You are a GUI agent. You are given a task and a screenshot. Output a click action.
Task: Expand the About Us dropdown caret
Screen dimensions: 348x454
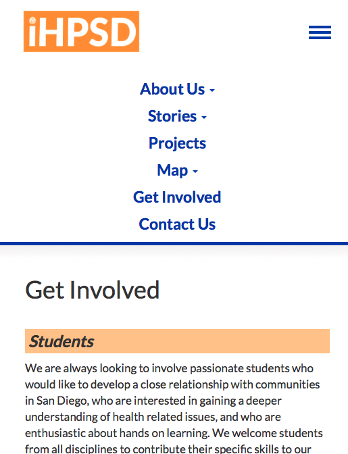(x=212, y=91)
